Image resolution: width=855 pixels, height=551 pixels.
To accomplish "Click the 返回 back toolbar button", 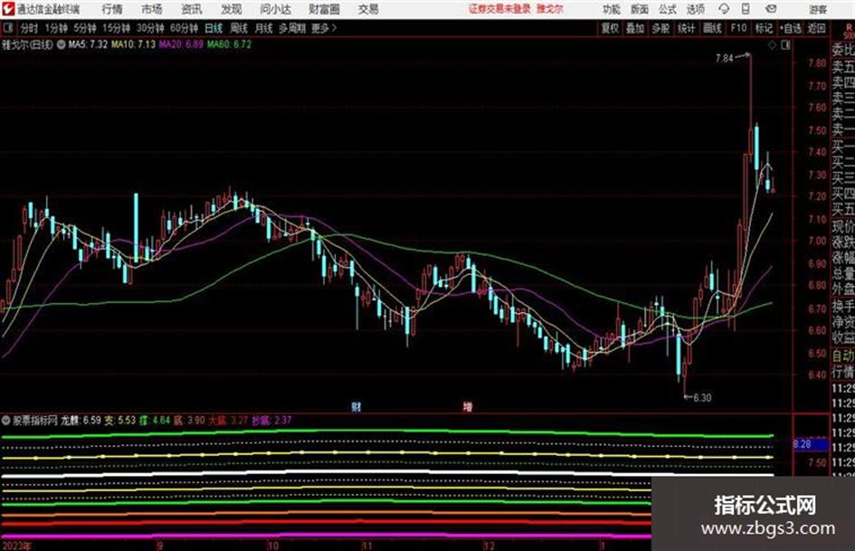I will (816, 28).
